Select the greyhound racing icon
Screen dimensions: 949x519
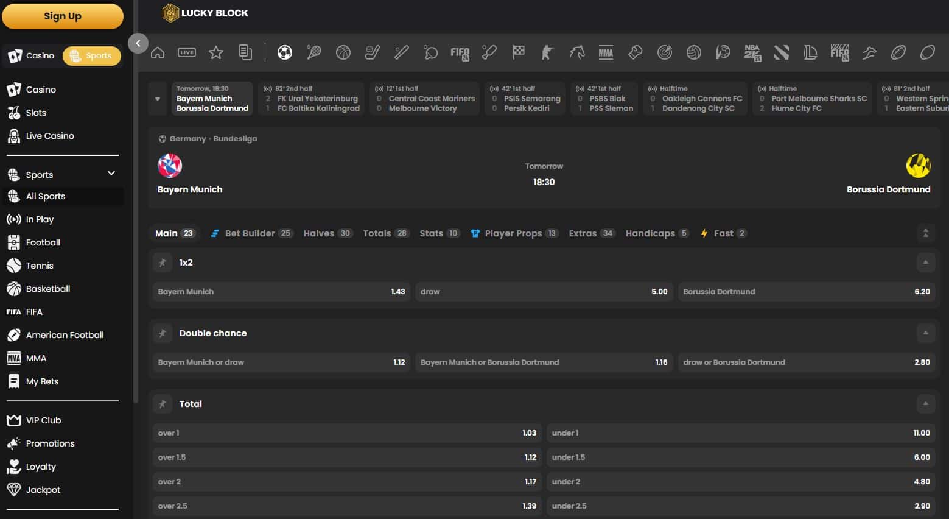[x=869, y=53]
